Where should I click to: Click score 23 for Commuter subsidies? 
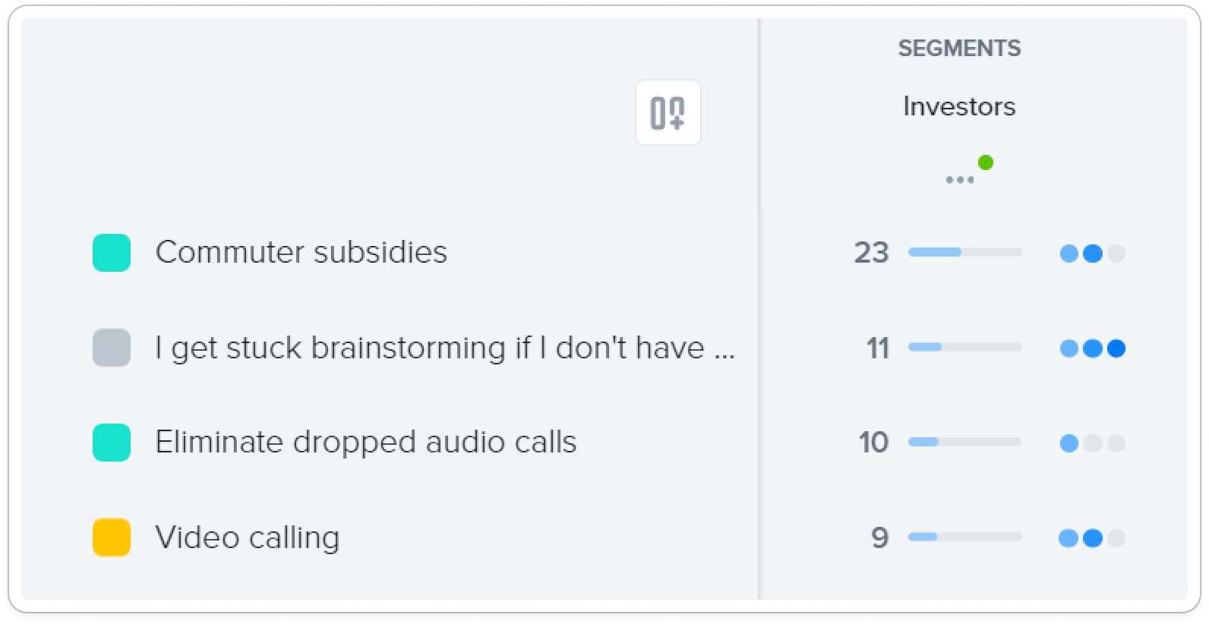[871, 252]
